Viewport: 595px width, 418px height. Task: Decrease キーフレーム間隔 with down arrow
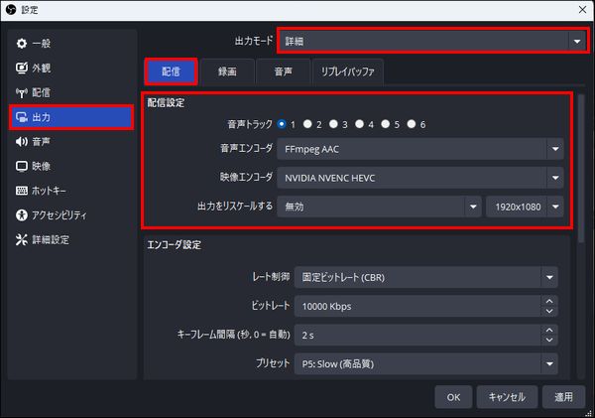[549, 341]
